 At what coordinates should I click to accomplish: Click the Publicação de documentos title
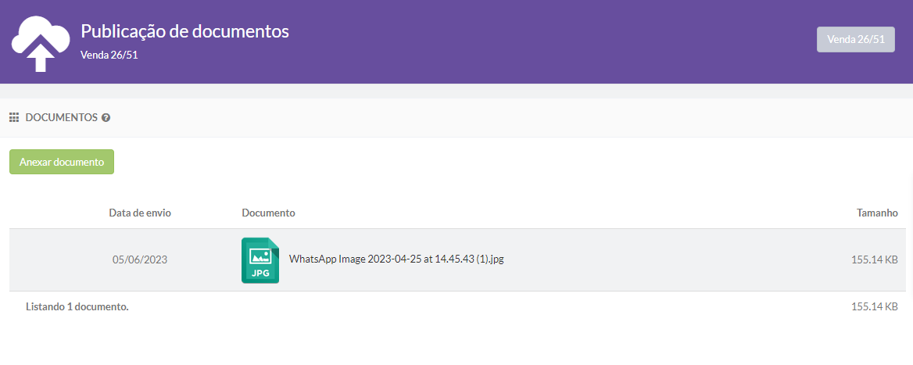click(185, 31)
